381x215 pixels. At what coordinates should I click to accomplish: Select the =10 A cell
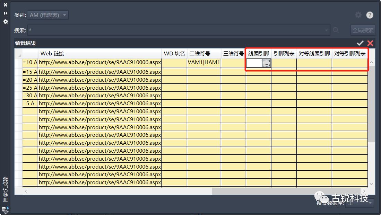coord(30,63)
